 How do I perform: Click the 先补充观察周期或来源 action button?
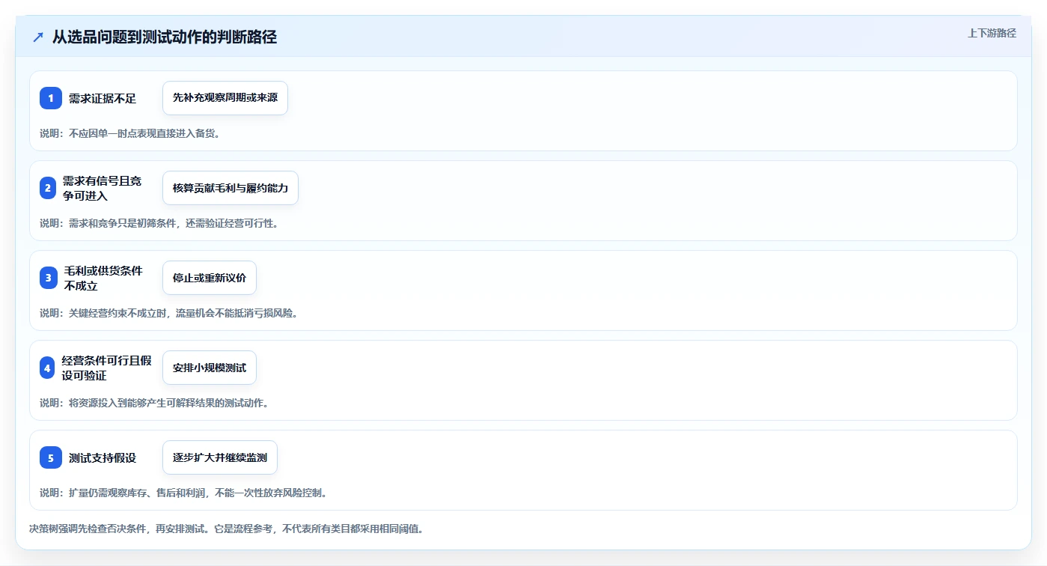point(225,98)
